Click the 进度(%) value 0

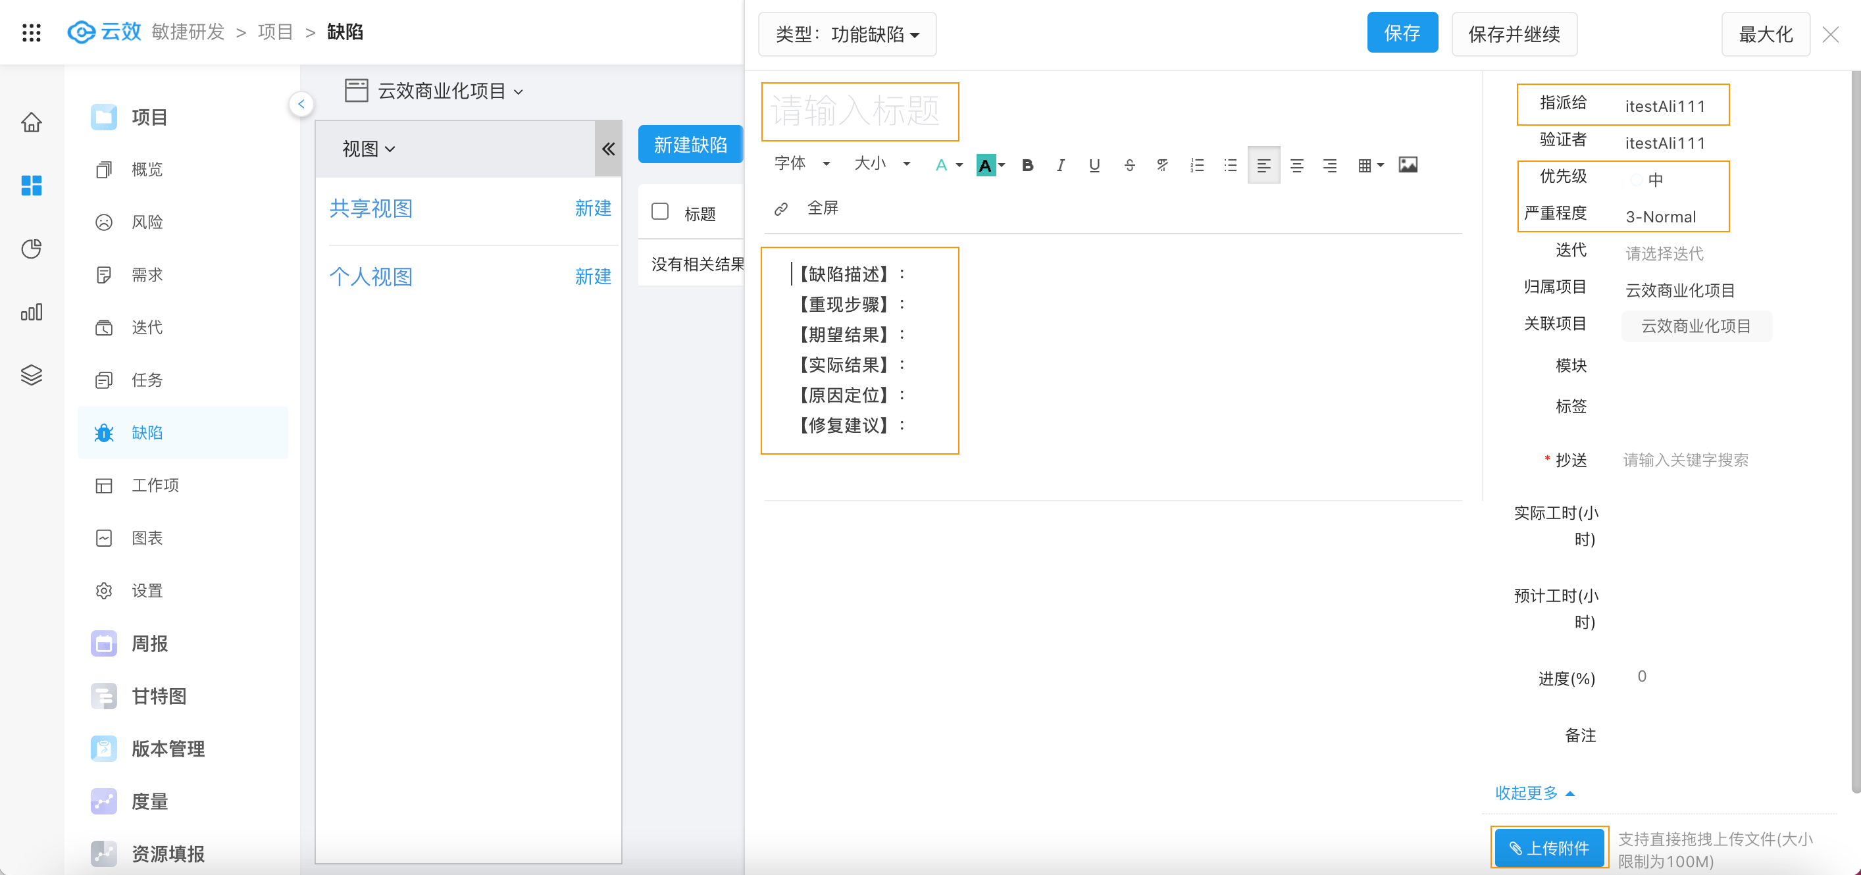(x=1642, y=676)
